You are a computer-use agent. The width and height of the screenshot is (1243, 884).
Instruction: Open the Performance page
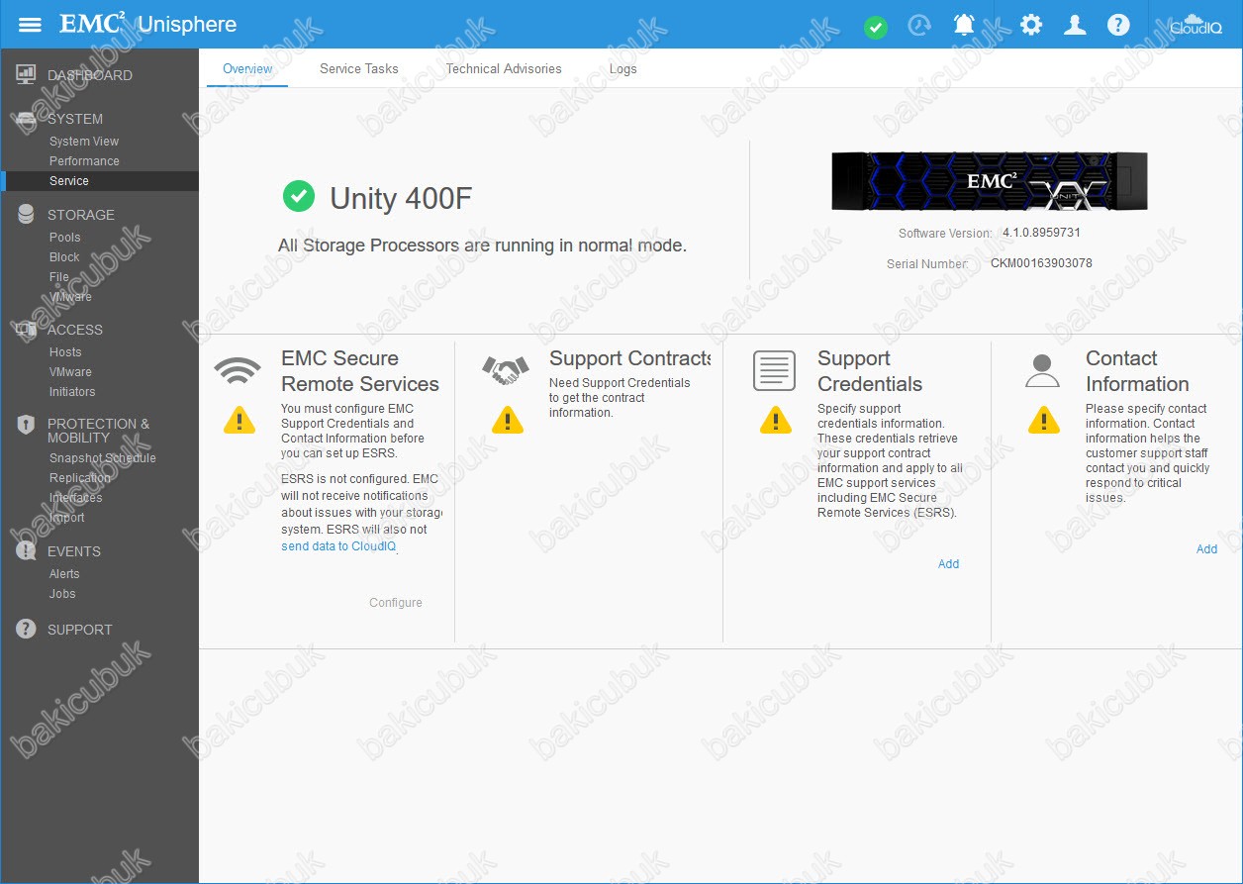tap(84, 161)
